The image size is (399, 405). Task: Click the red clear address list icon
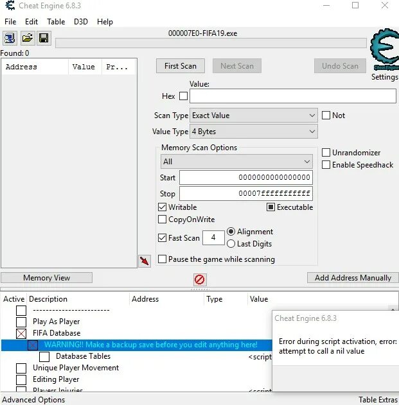200,279
